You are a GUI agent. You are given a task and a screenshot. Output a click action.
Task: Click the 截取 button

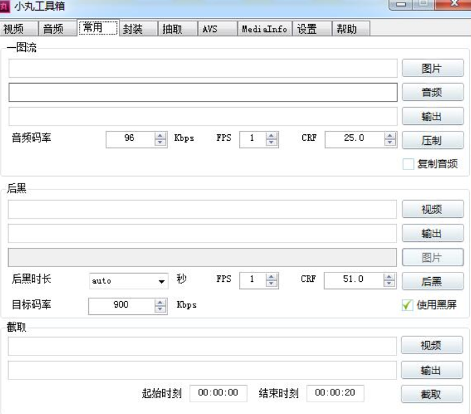coord(432,394)
